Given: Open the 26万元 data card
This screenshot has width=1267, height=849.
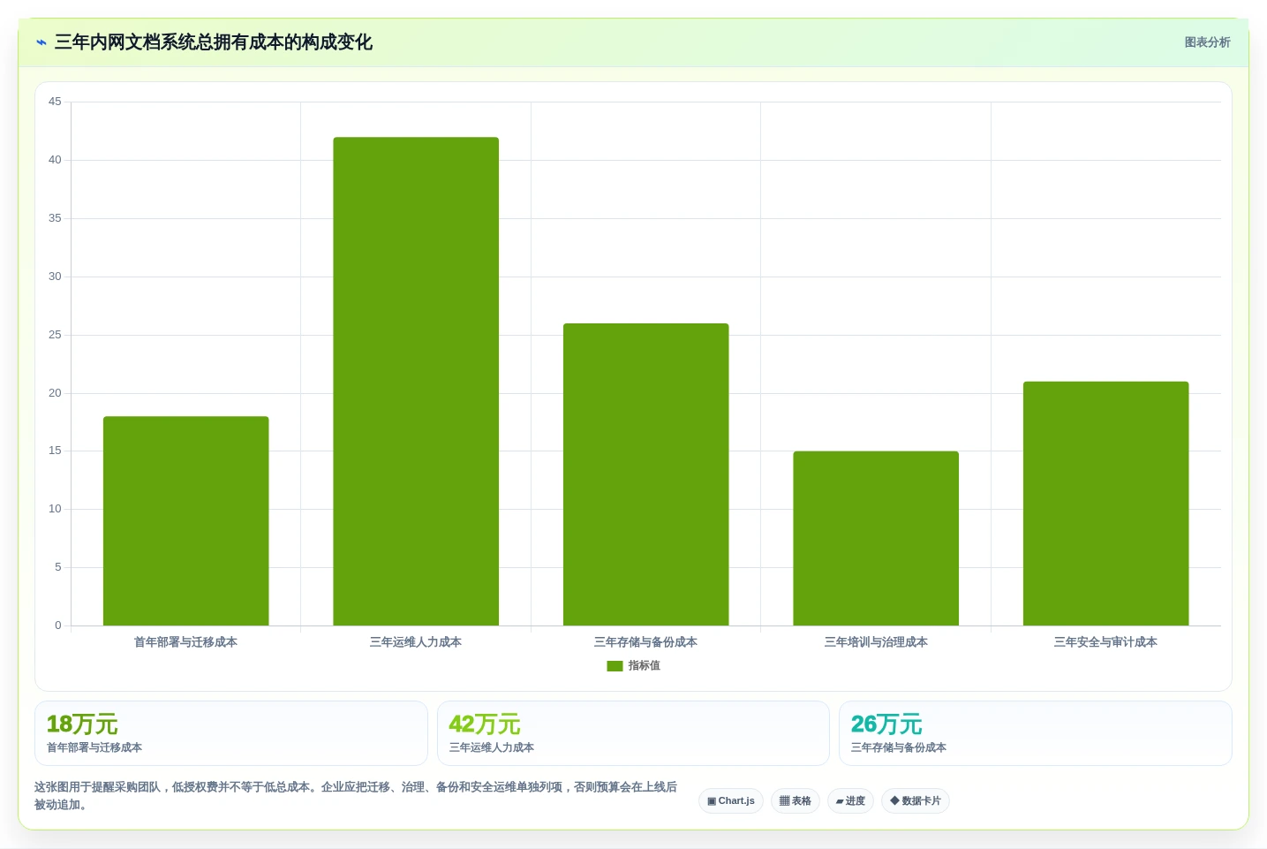Looking at the screenshot, I should coord(1036,733).
